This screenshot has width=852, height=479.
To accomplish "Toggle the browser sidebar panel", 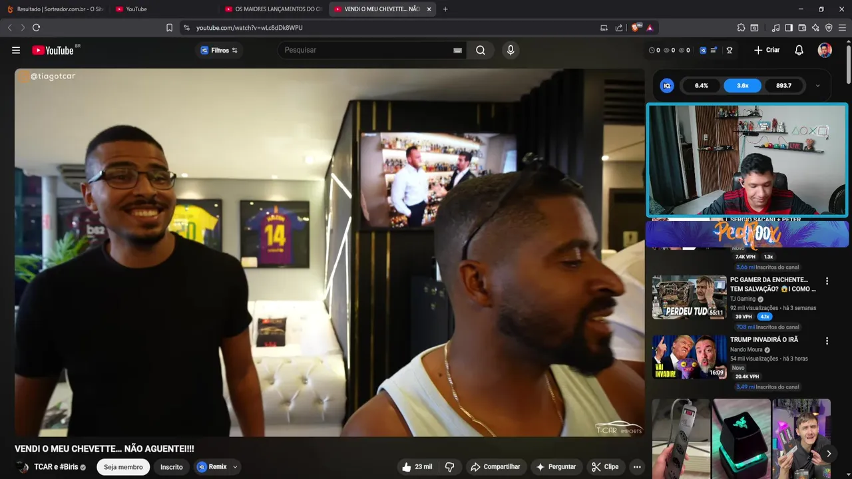I will 789,27.
